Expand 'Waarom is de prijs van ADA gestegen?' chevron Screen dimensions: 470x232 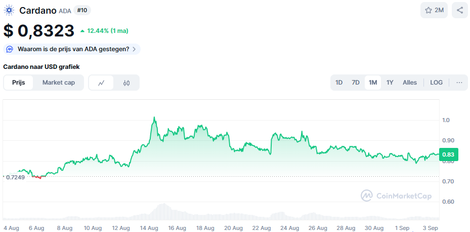coord(134,49)
